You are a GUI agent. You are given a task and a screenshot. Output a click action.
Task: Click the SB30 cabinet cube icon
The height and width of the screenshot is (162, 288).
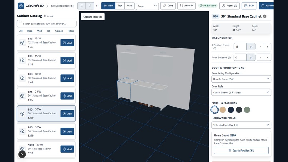[22, 148]
